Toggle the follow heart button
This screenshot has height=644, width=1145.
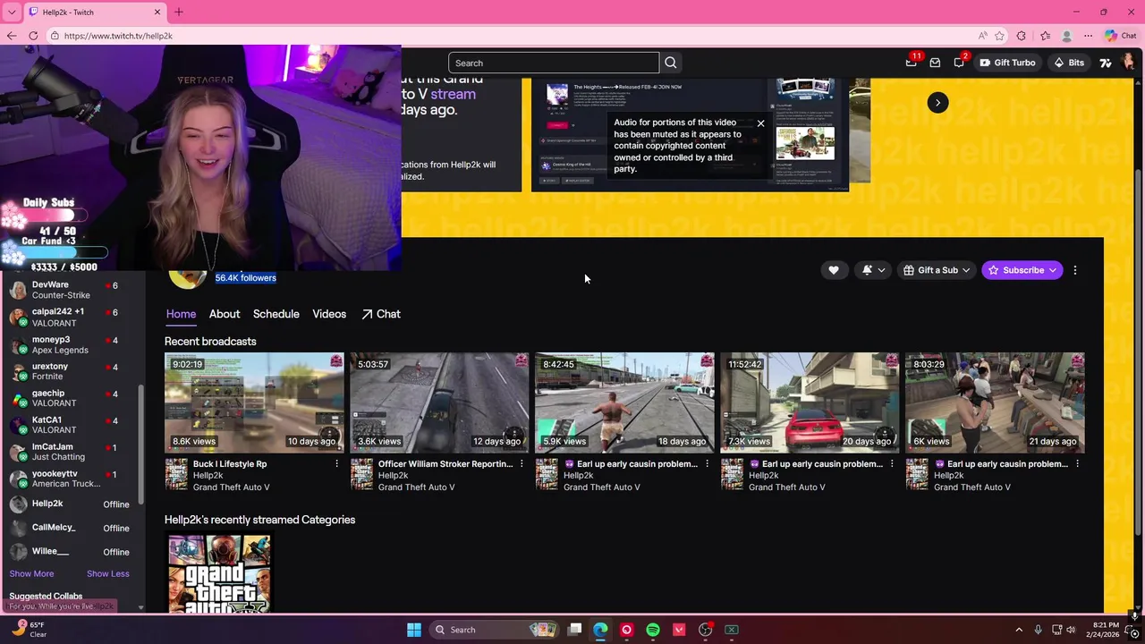point(834,270)
